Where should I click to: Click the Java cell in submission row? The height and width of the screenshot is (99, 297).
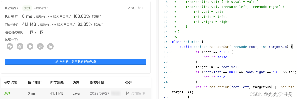pos(76,93)
